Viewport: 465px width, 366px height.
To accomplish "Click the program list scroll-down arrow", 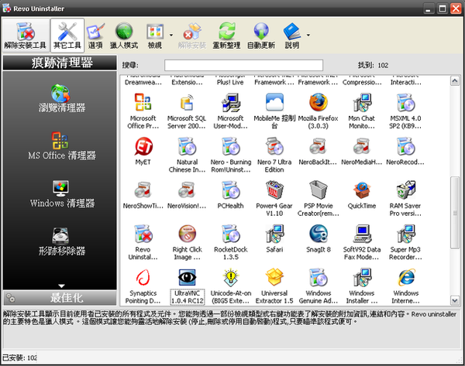I will (x=455, y=300).
